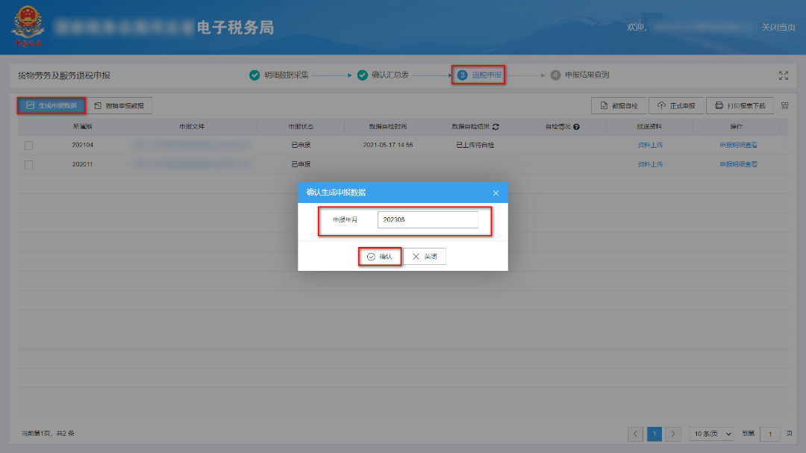Open 申报明细查看 for row 202104
806x453 pixels.
738,145
